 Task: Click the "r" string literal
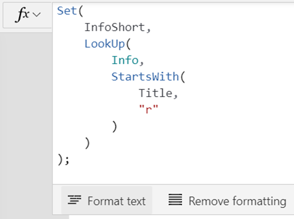click(149, 109)
